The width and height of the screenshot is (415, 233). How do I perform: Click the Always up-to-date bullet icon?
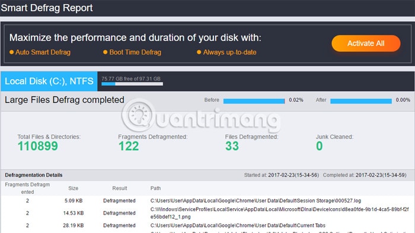tap(199, 52)
